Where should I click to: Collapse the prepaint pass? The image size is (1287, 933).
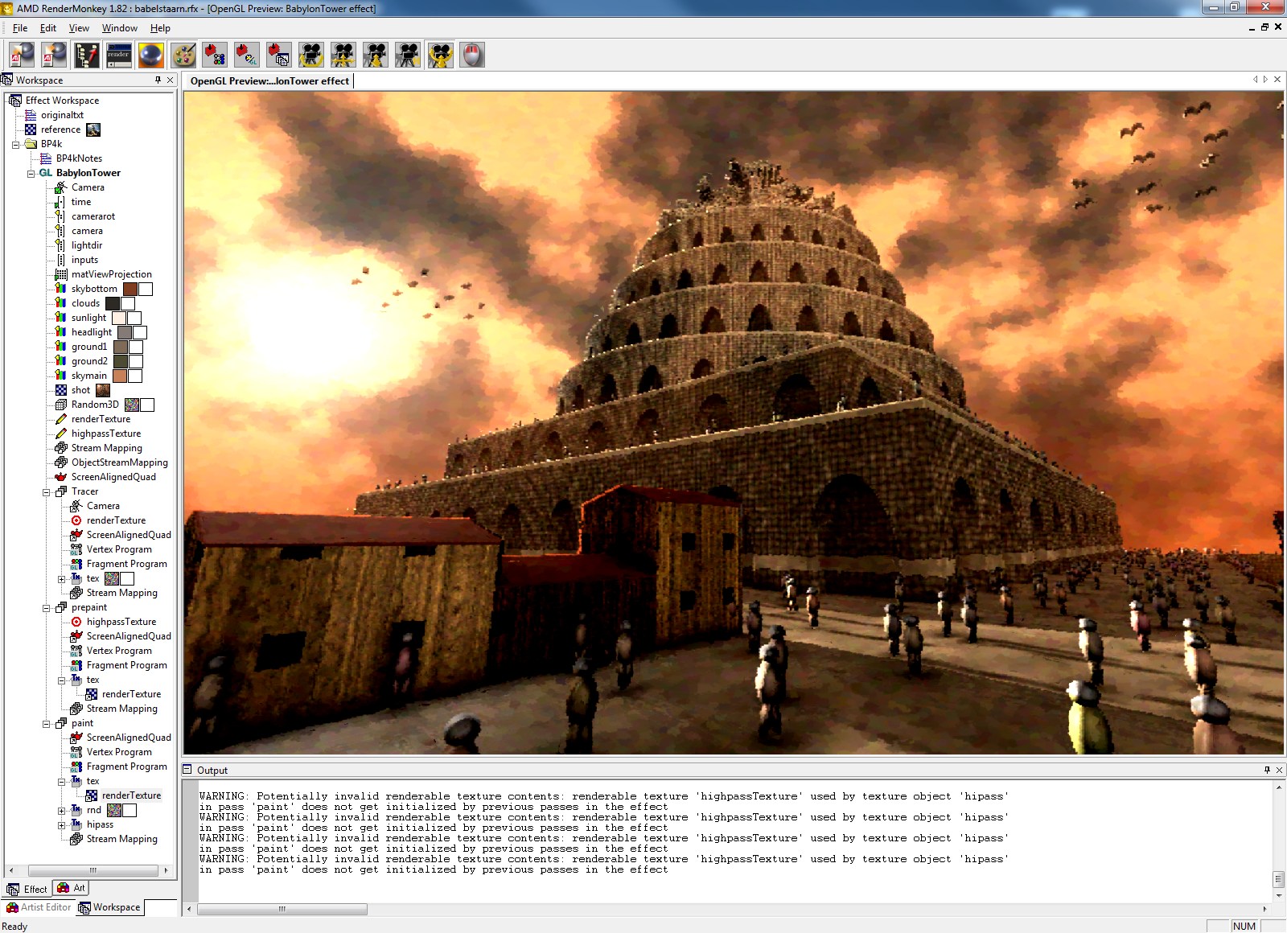(x=47, y=608)
